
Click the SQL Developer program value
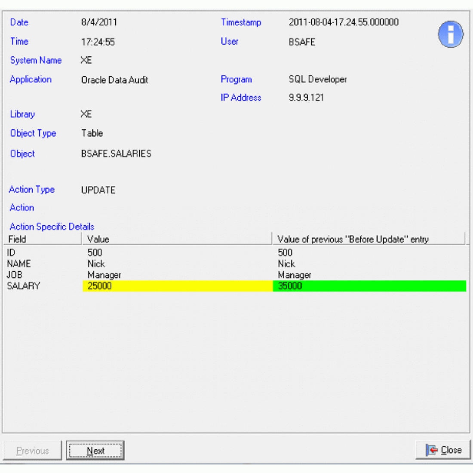point(318,80)
